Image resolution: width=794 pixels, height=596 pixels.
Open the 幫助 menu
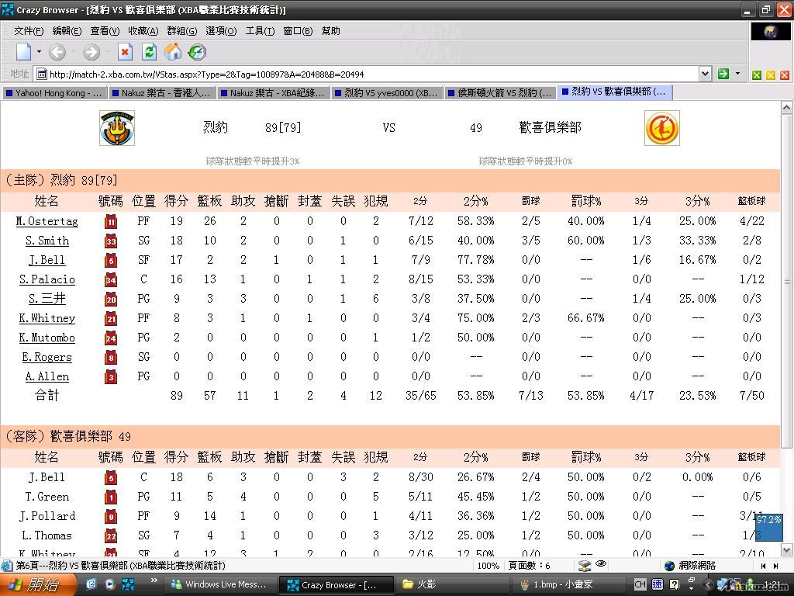point(330,31)
